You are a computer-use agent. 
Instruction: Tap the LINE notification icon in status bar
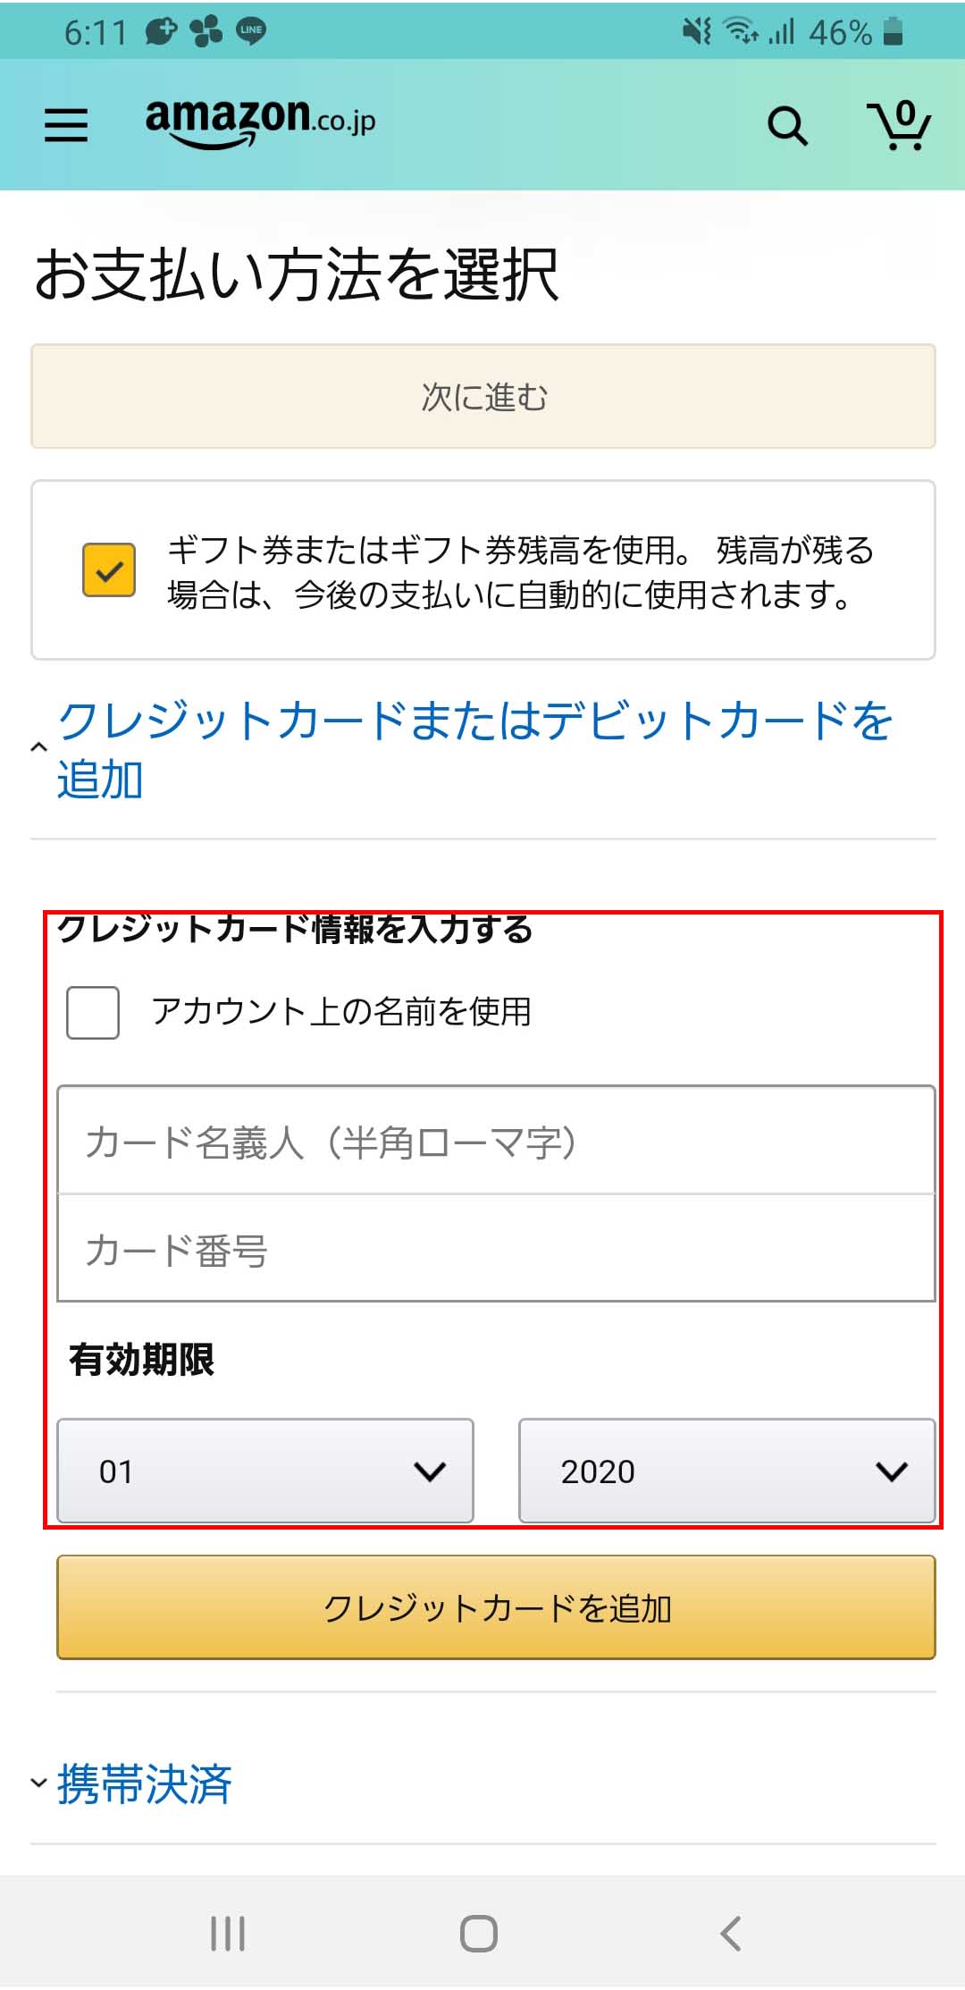(x=251, y=31)
